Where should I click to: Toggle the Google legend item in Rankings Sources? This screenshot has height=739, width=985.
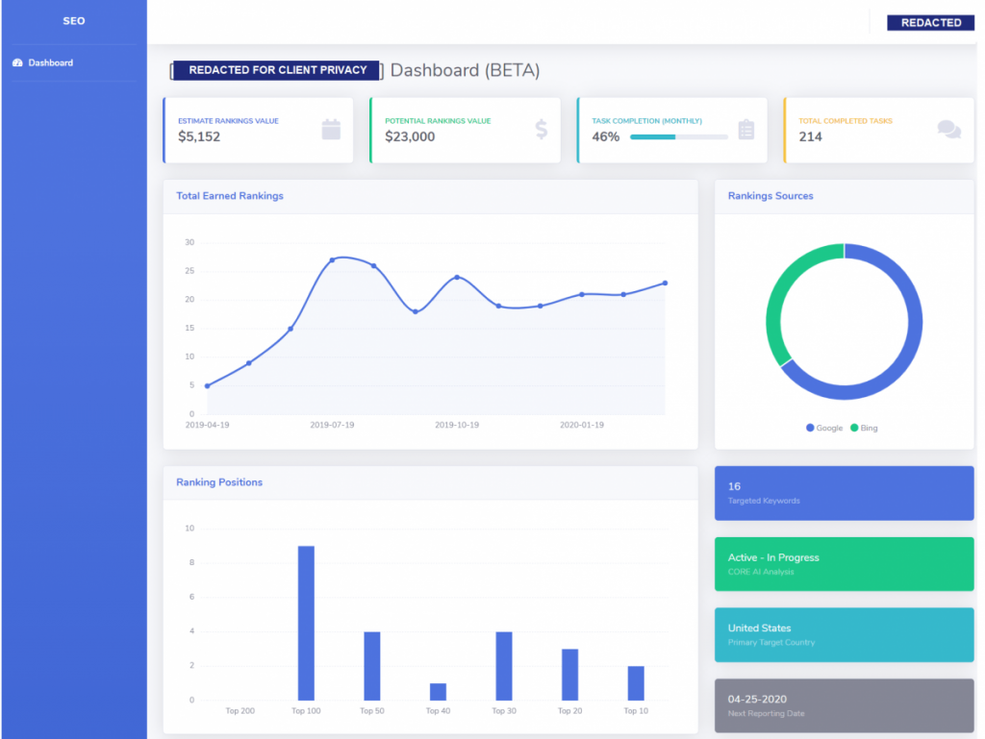(x=824, y=428)
